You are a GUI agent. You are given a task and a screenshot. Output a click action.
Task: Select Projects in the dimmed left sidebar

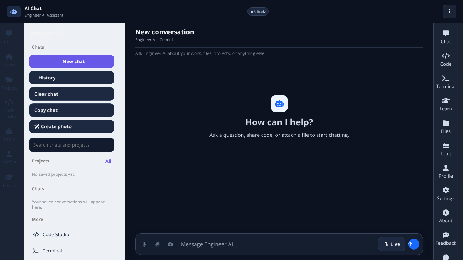point(9,83)
